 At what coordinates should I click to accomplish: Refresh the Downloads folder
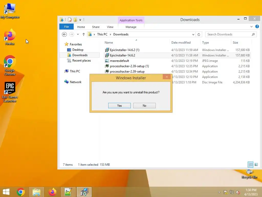(199, 35)
